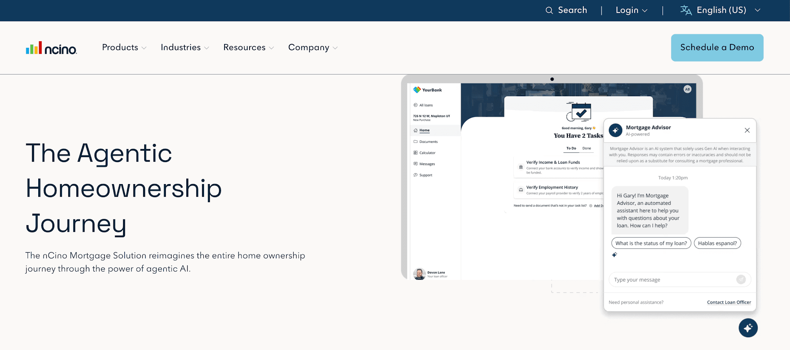
Task: Click the Mortgage Advisor sparkle avatar
Action: (x=616, y=131)
